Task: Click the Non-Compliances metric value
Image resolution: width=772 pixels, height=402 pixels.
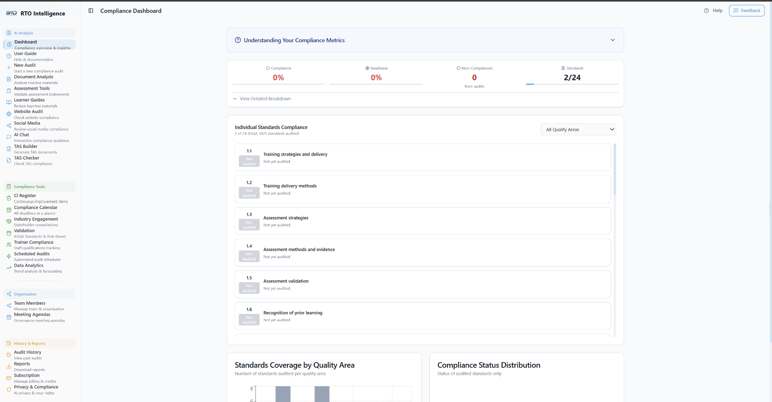Action: click(x=474, y=78)
